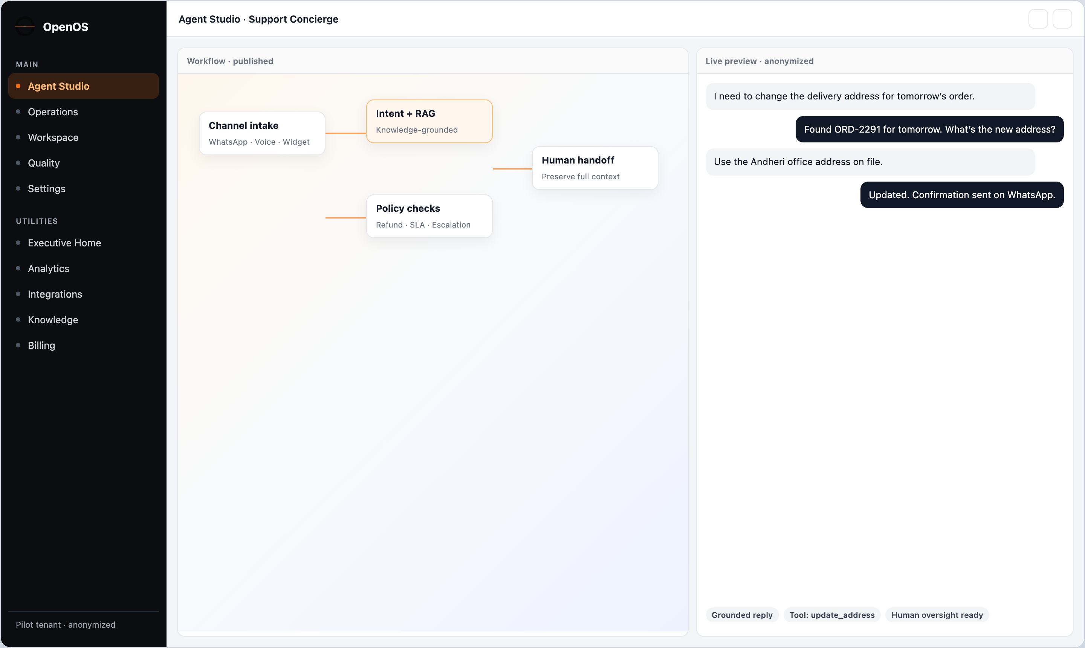Open Agent Studio in the sidebar
The height and width of the screenshot is (648, 1085).
click(83, 86)
